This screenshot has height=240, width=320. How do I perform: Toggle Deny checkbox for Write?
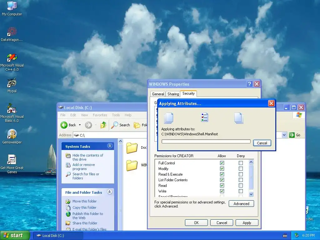[x=241, y=191]
